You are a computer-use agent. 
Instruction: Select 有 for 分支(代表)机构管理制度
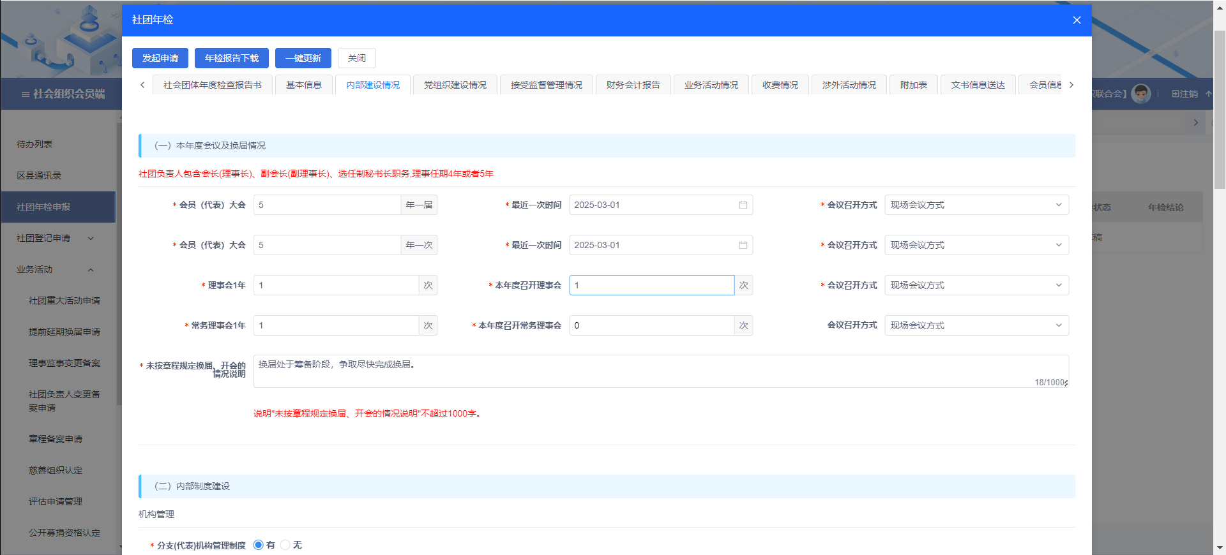coord(259,545)
